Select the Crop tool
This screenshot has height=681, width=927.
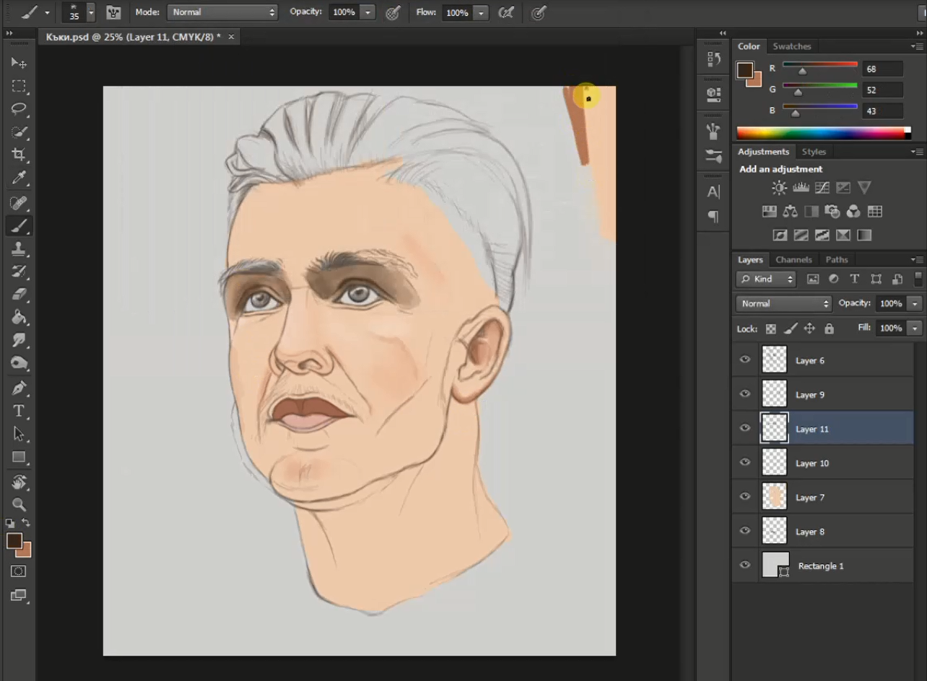19,155
